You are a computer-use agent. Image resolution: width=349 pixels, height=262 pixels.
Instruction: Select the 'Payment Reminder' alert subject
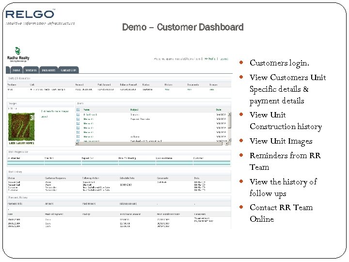tap(140, 119)
